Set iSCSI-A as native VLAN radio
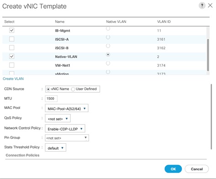Screen dimensions: 216x179 pos(108,37)
